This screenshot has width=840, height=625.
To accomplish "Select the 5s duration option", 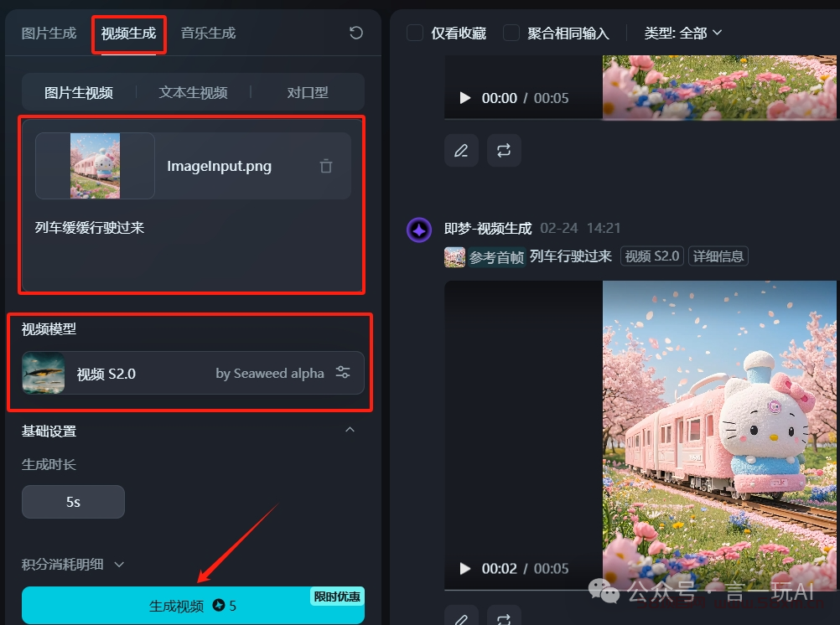I will (x=74, y=502).
